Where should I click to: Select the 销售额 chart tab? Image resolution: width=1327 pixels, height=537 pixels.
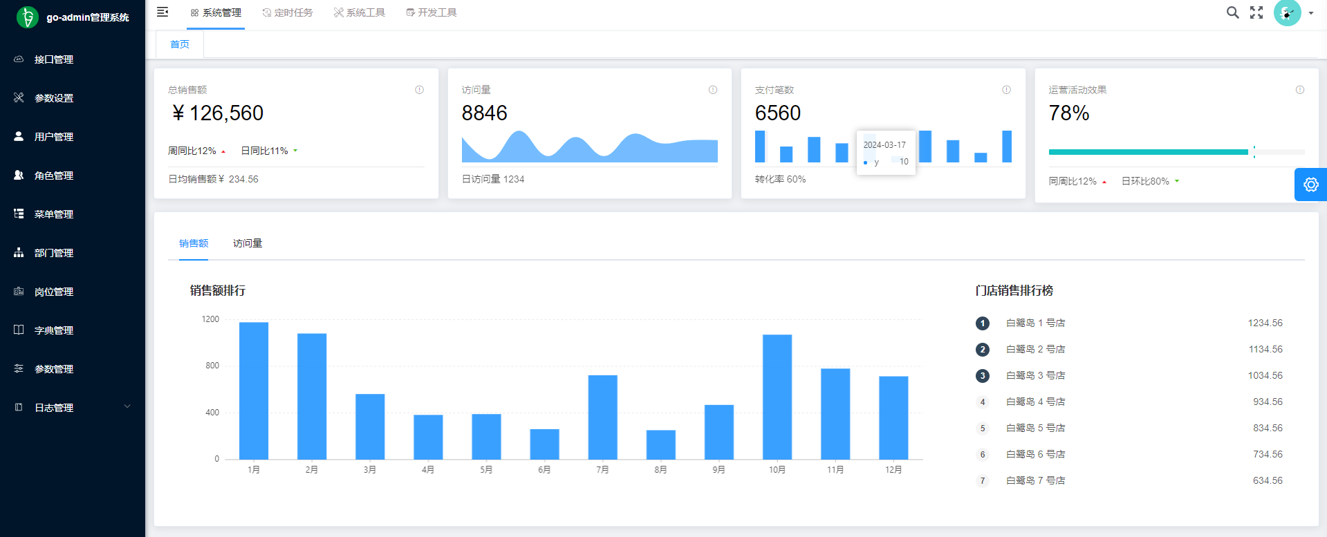[x=194, y=243]
